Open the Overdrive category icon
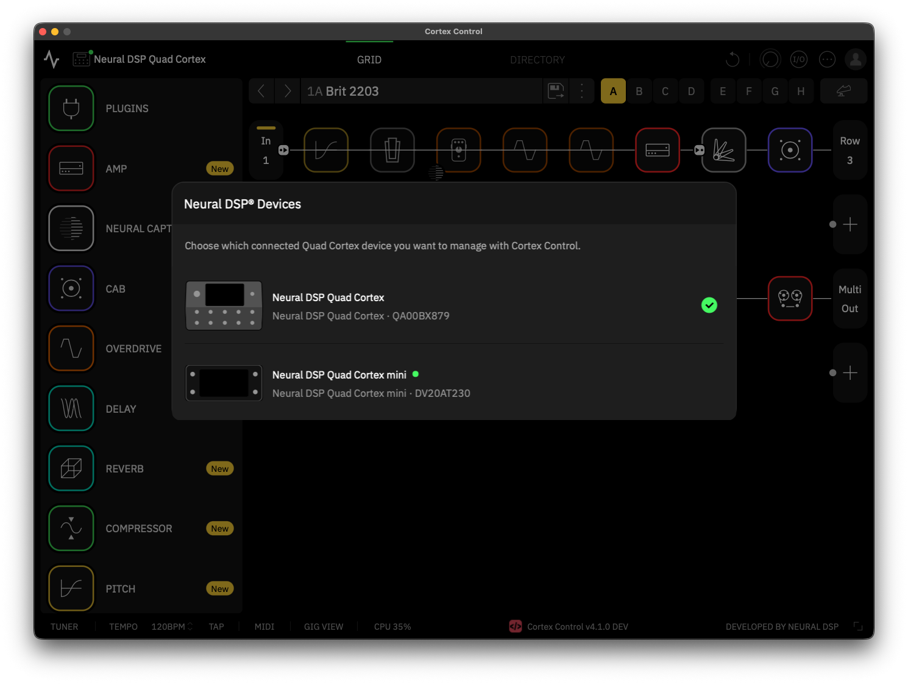Image resolution: width=908 pixels, height=684 pixels. (x=71, y=349)
